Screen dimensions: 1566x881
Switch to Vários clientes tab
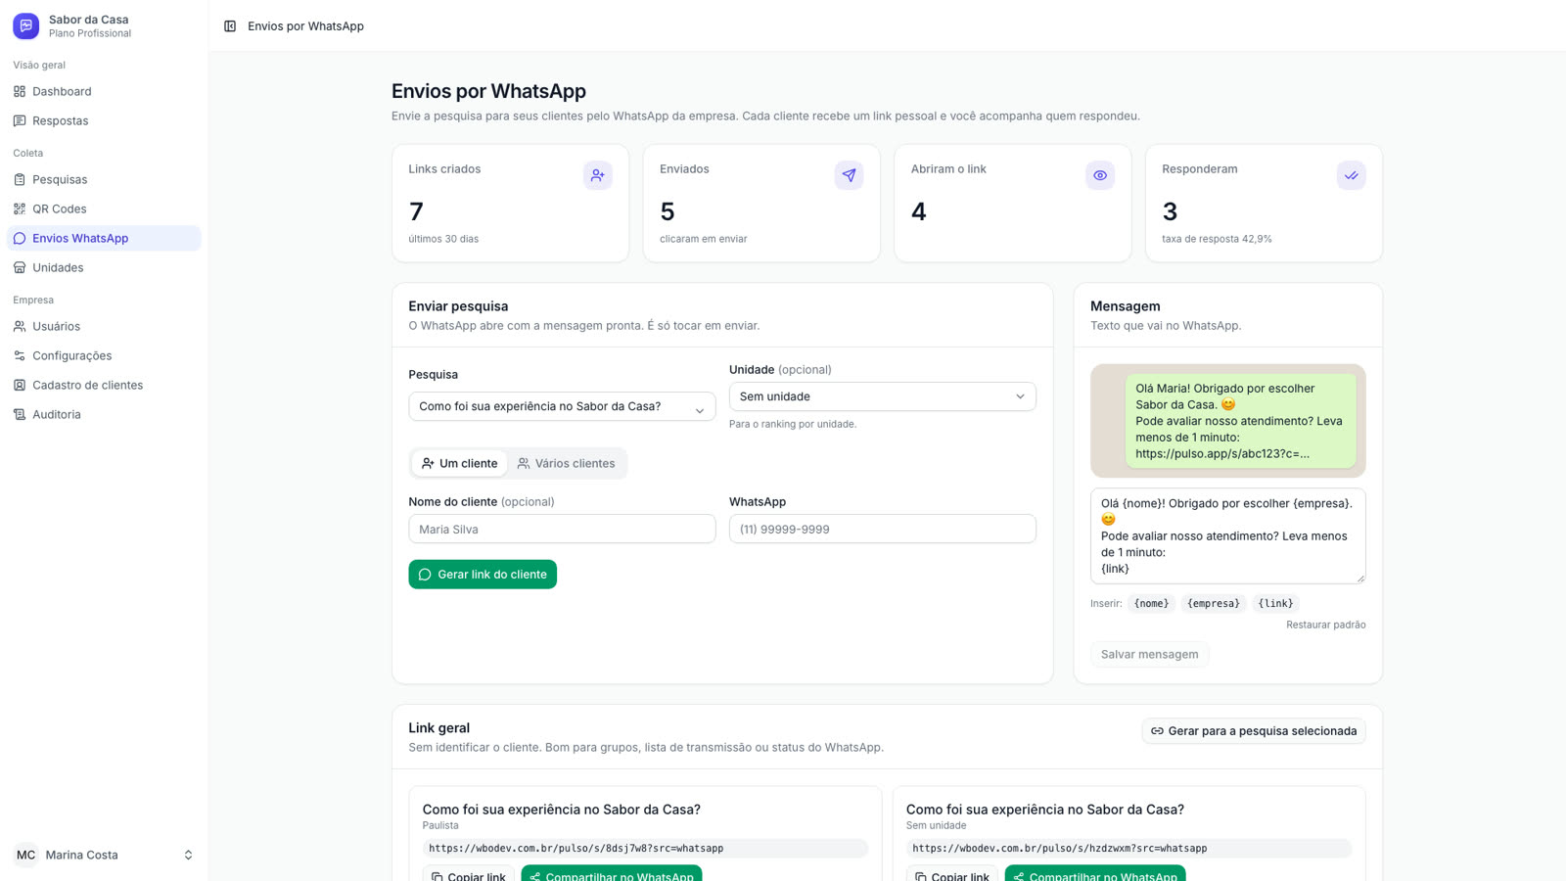point(566,463)
